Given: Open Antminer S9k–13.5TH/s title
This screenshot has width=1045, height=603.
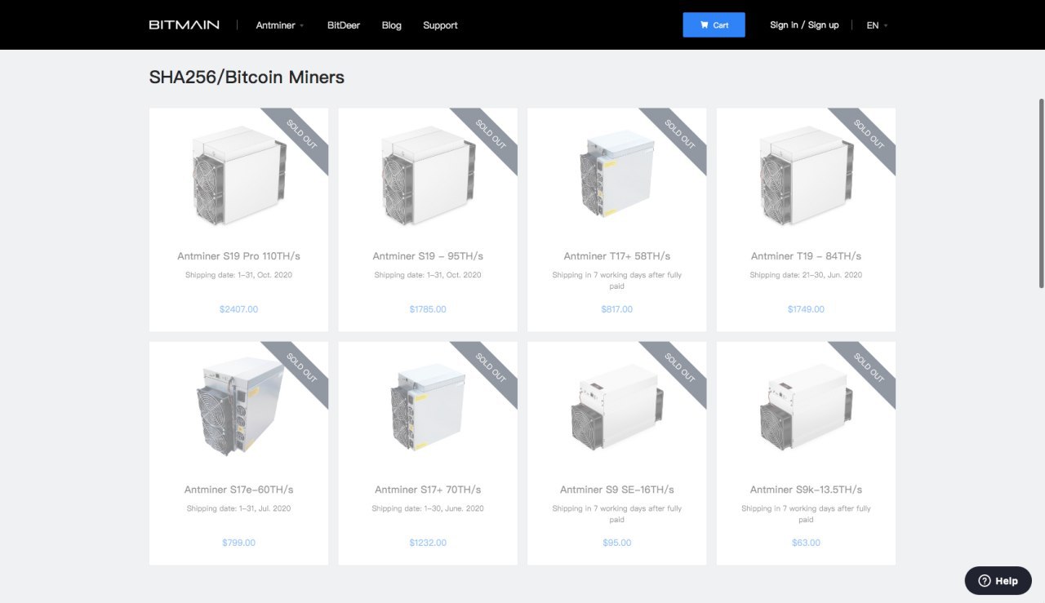Looking at the screenshot, I should 806,490.
